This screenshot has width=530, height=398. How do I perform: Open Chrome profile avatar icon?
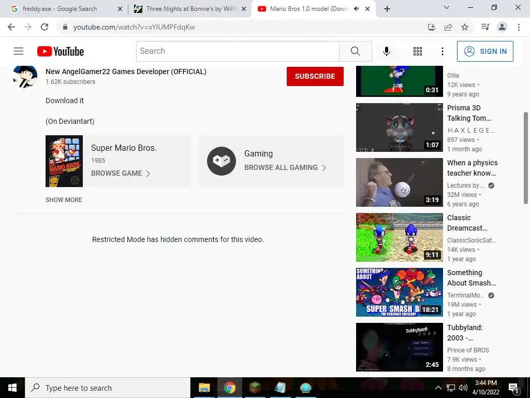(502, 27)
